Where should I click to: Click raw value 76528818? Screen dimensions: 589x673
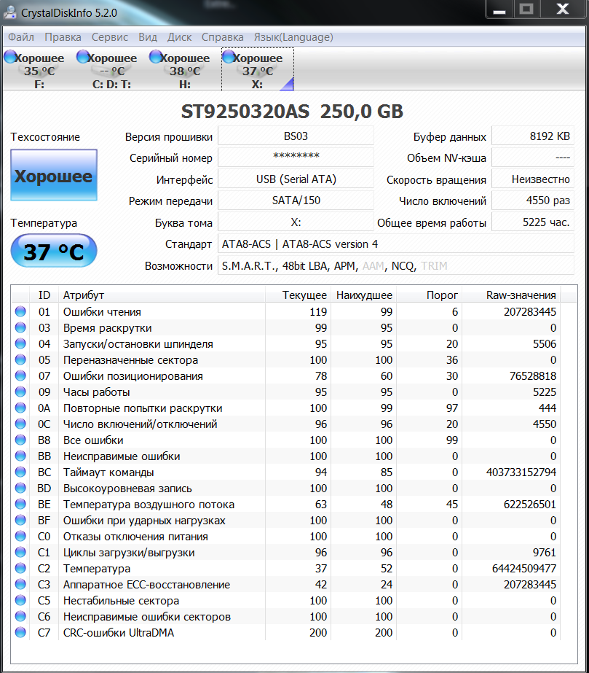pos(533,376)
